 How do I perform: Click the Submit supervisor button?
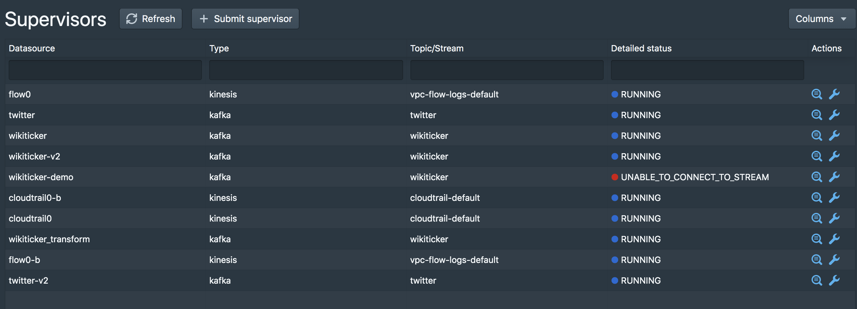point(245,19)
